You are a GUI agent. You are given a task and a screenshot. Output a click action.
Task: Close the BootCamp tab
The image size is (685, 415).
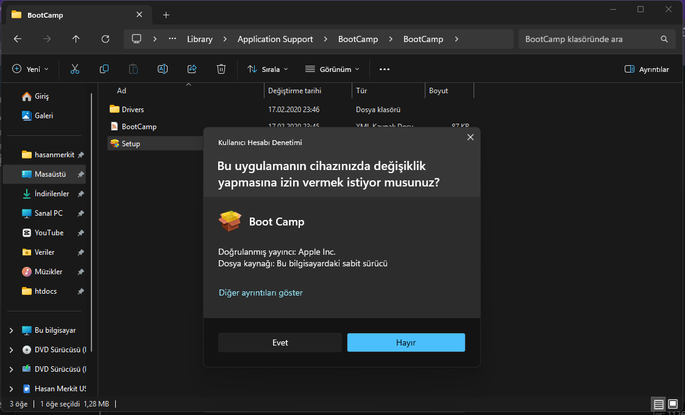(x=140, y=15)
